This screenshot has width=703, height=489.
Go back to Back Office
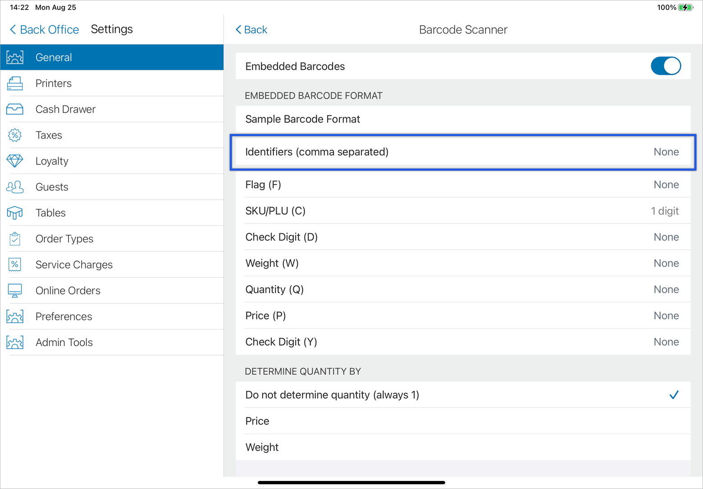[44, 30]
